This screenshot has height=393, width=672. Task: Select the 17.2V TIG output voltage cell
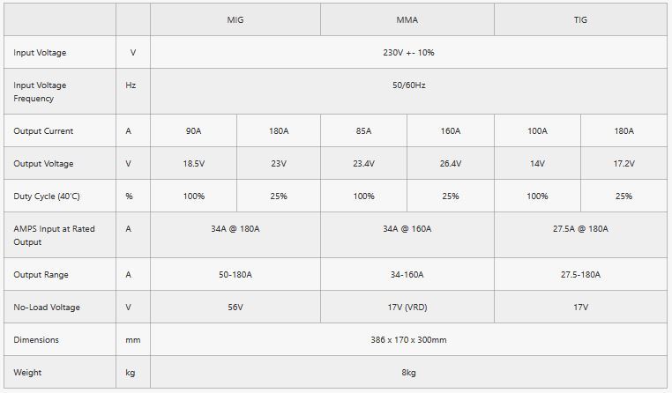[x=623, y=163]
